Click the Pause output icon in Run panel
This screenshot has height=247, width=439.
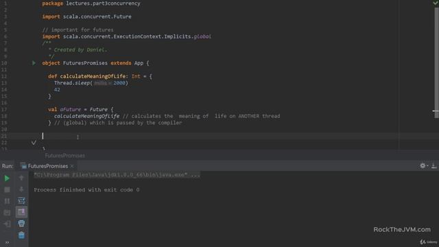coord(7,201)
